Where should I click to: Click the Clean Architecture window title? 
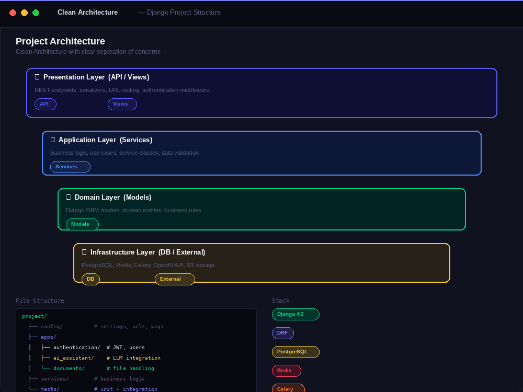[88, 13]
